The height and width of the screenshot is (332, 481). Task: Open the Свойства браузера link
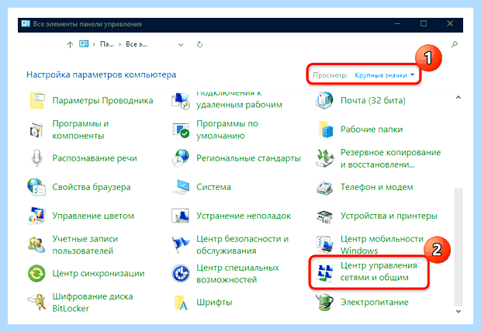pos(91,187)
